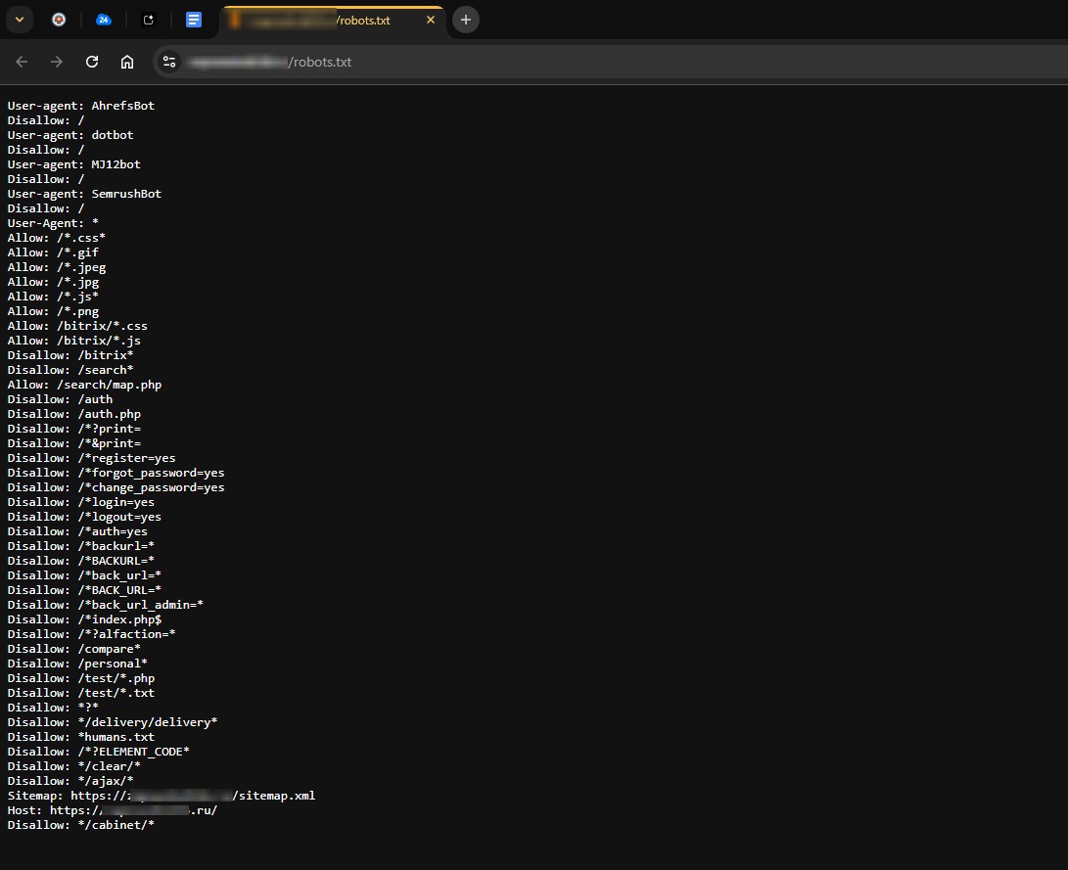Open a new tab with plus button
Screen dimensions: 1068x870
466,20
